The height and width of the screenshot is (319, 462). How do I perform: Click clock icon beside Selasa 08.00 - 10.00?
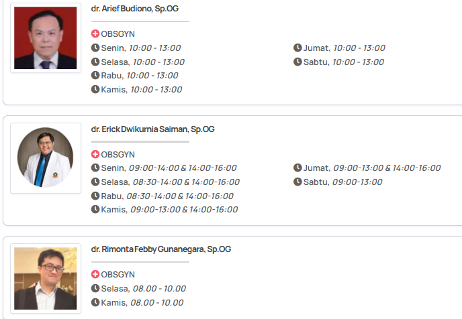95,289
